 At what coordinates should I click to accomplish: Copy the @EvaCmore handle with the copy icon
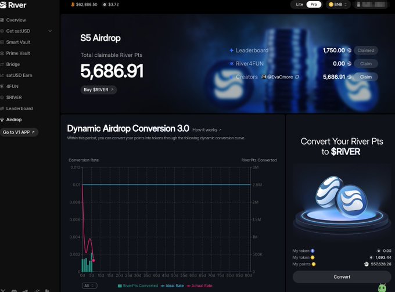point(297,77)
